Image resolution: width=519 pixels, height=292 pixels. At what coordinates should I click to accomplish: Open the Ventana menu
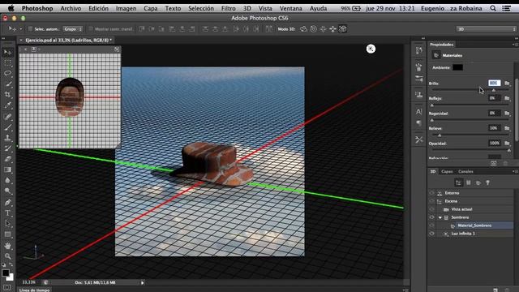(290, 8)
